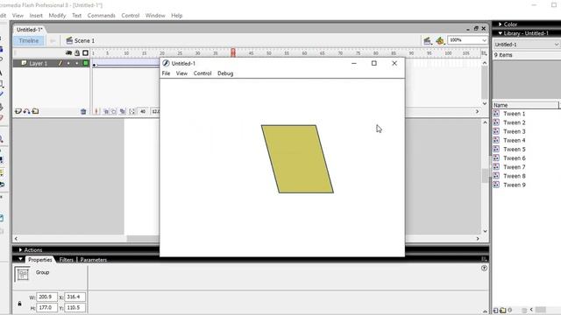Collapse the Properties panel with its arrow
The image size is (561, 315).
(20, 259)
